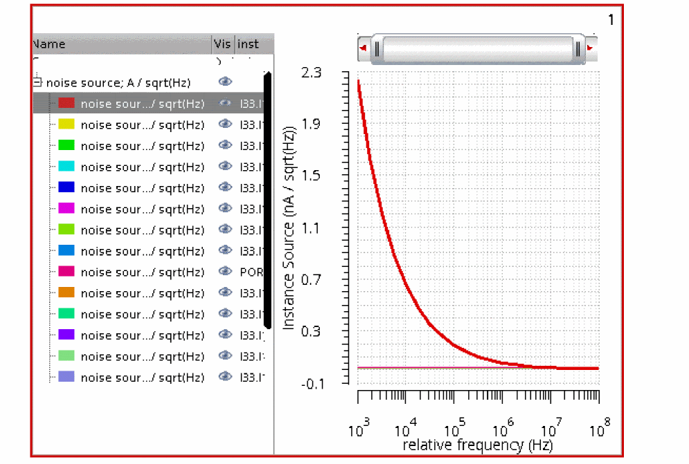689x464 pixels.
Task: Click the purple color swatch
Action: click(x=66, y=335)
